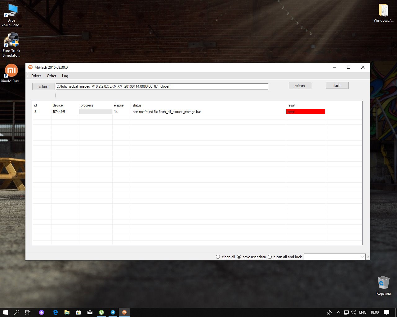Select the save user data option
Screen dimensions: 397x317
(252, 257)
